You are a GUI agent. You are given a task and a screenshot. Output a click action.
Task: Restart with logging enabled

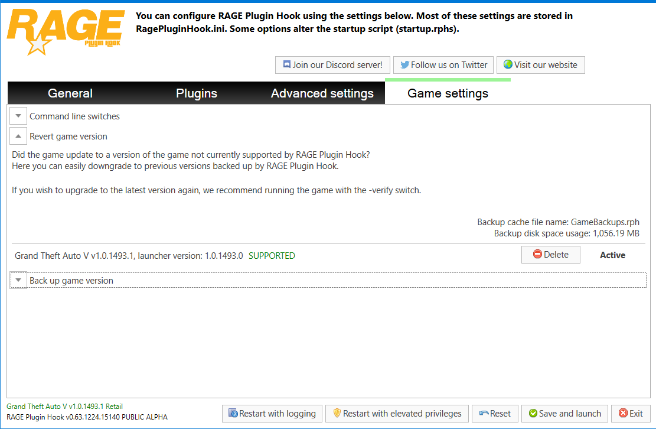point(272,414)
